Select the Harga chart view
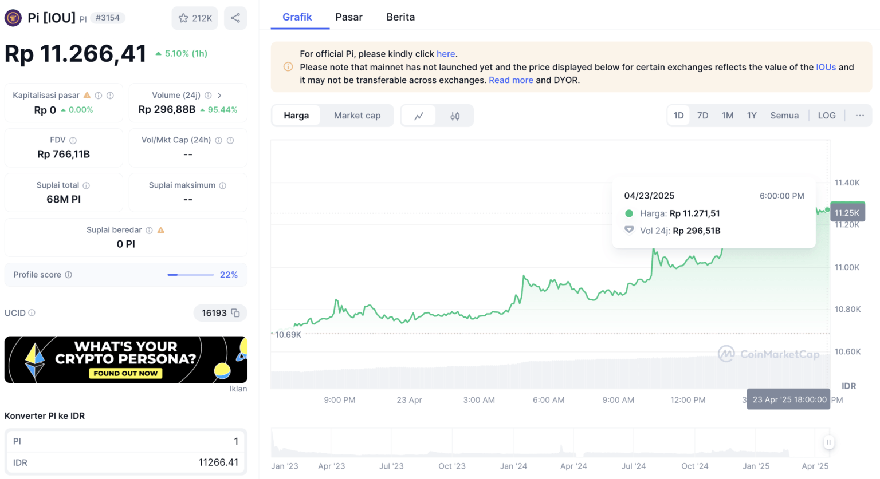Image resolution: width=880 pixels, height=479 pixels. (x=296, y=115)
